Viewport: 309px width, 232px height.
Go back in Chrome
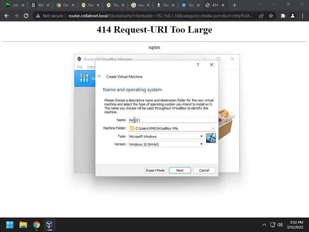(x=7, y=16)
